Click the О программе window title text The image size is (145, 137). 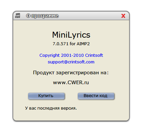[42, 16]
